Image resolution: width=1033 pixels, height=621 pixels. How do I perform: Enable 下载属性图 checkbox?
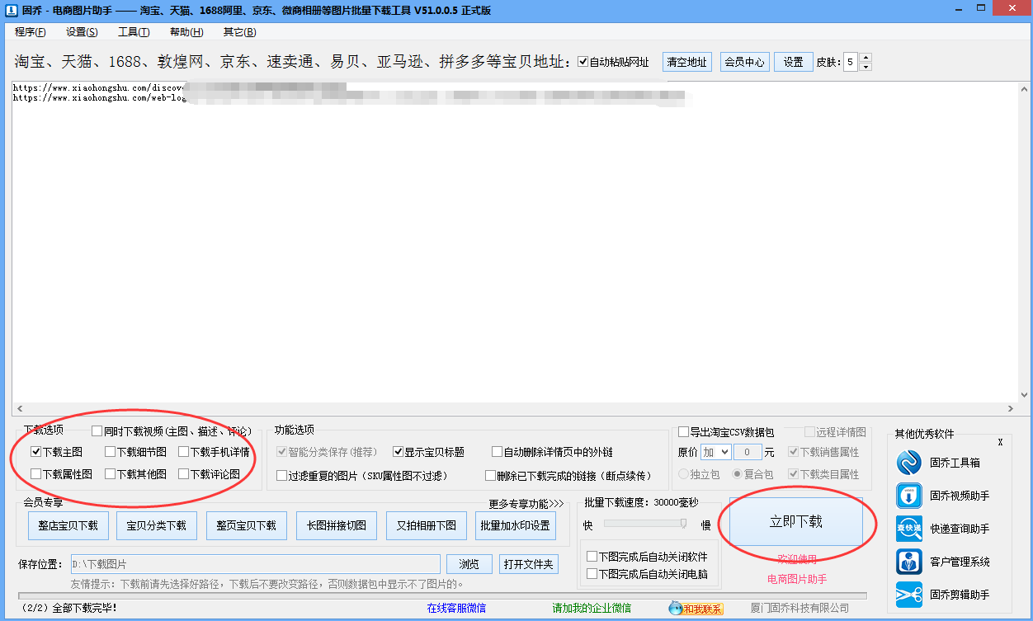click(35, 474)
